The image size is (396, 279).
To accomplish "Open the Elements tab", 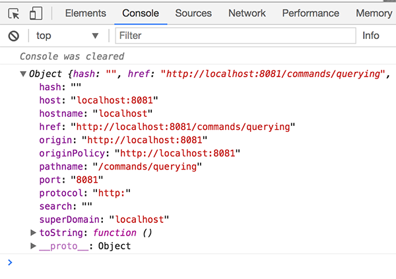I will point(85,13).
